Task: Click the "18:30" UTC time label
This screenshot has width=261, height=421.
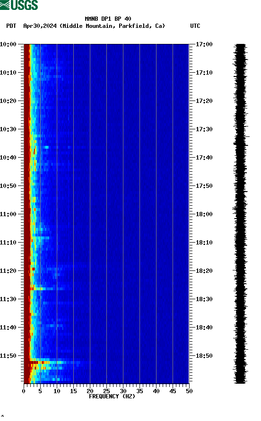Action: (x=204, y=299)
